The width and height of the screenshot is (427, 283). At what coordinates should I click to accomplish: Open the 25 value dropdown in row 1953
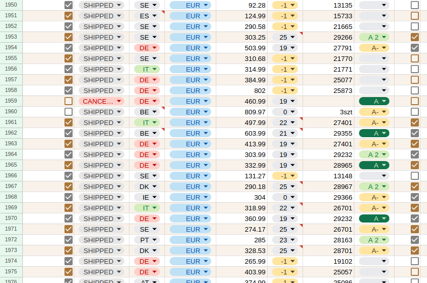285,37
